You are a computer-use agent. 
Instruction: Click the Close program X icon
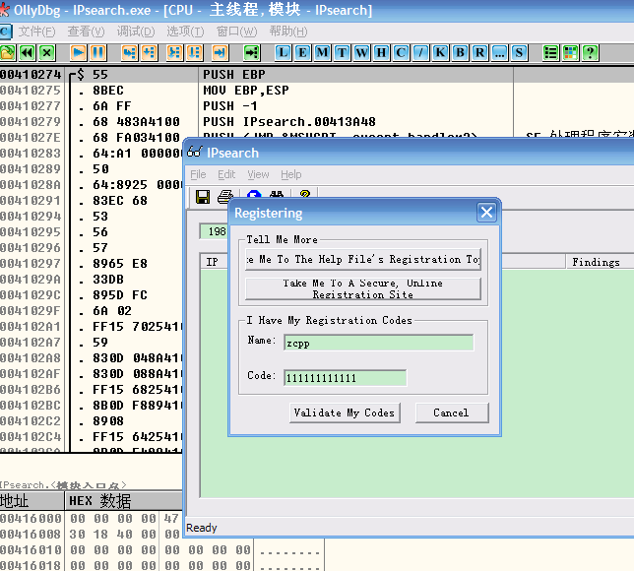47,53
